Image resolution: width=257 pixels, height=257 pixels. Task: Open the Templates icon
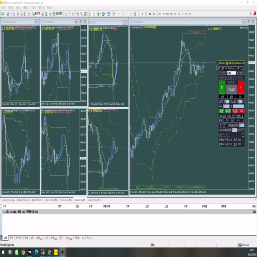click(109, 14)
